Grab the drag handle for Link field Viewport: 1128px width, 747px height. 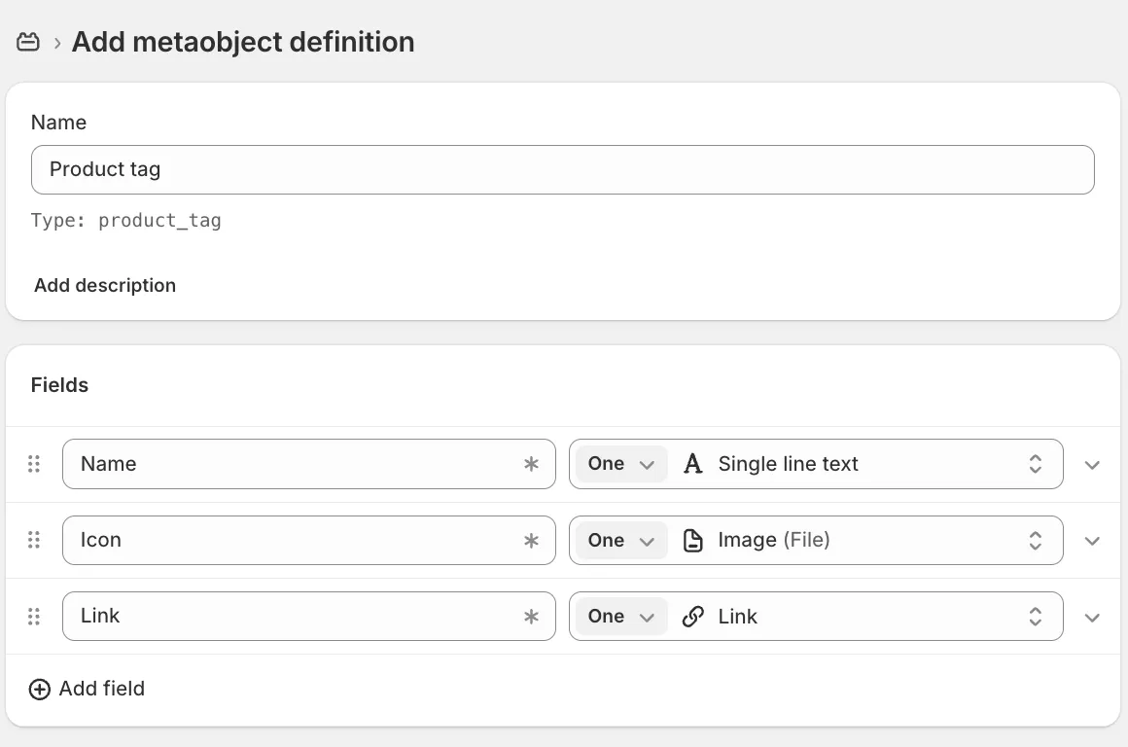34,616
